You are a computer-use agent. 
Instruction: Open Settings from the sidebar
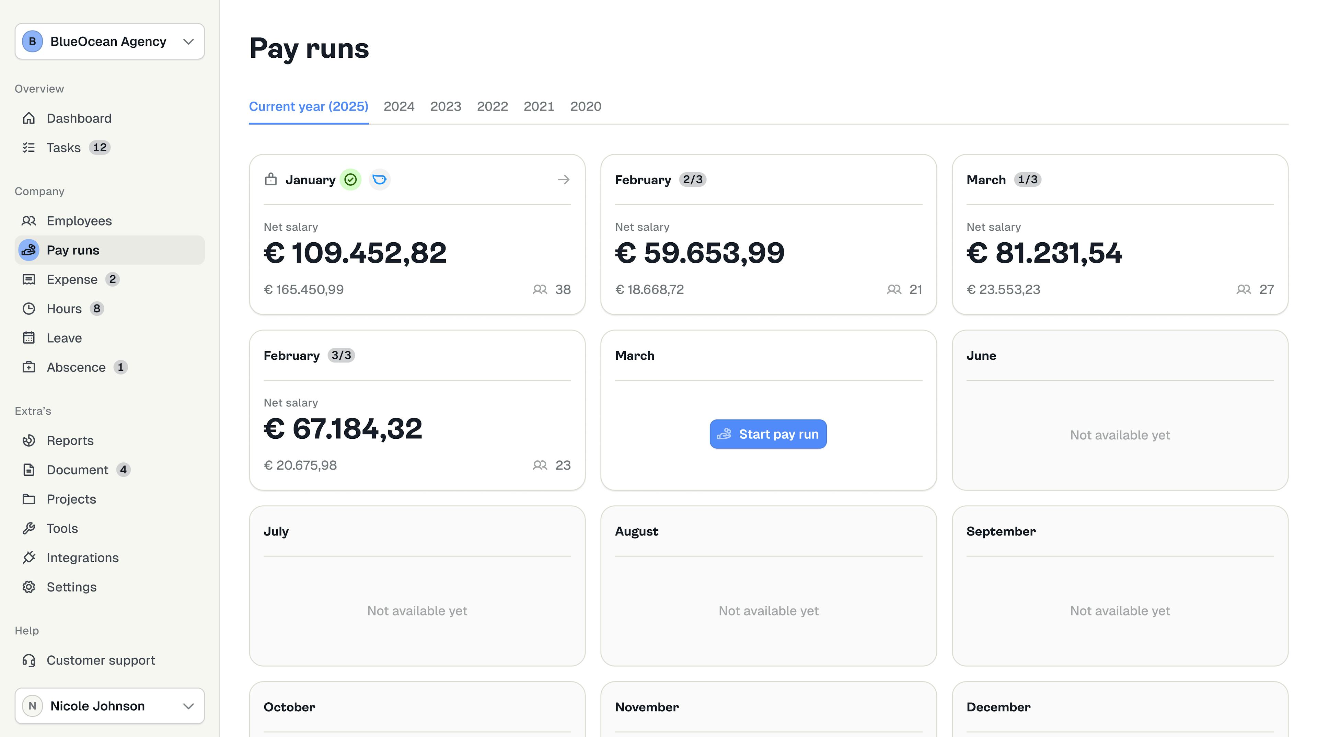click(72, 587)
